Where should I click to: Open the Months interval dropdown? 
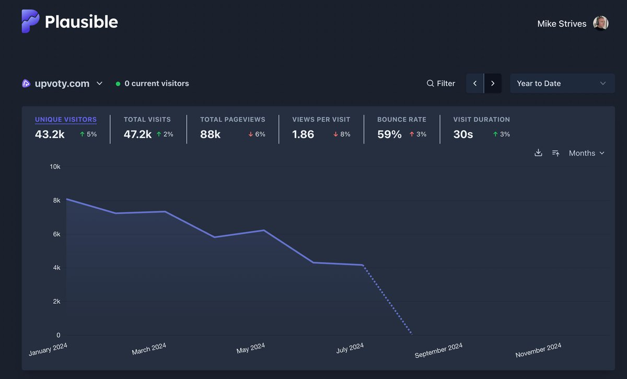click(587, 153)
